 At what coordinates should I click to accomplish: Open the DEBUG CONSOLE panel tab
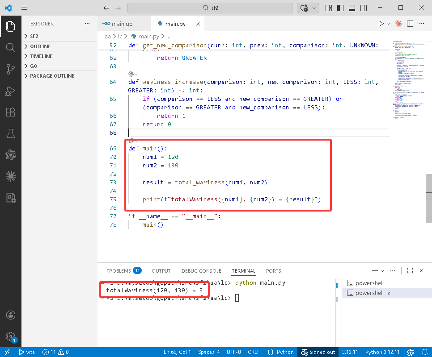coord(201,271)
